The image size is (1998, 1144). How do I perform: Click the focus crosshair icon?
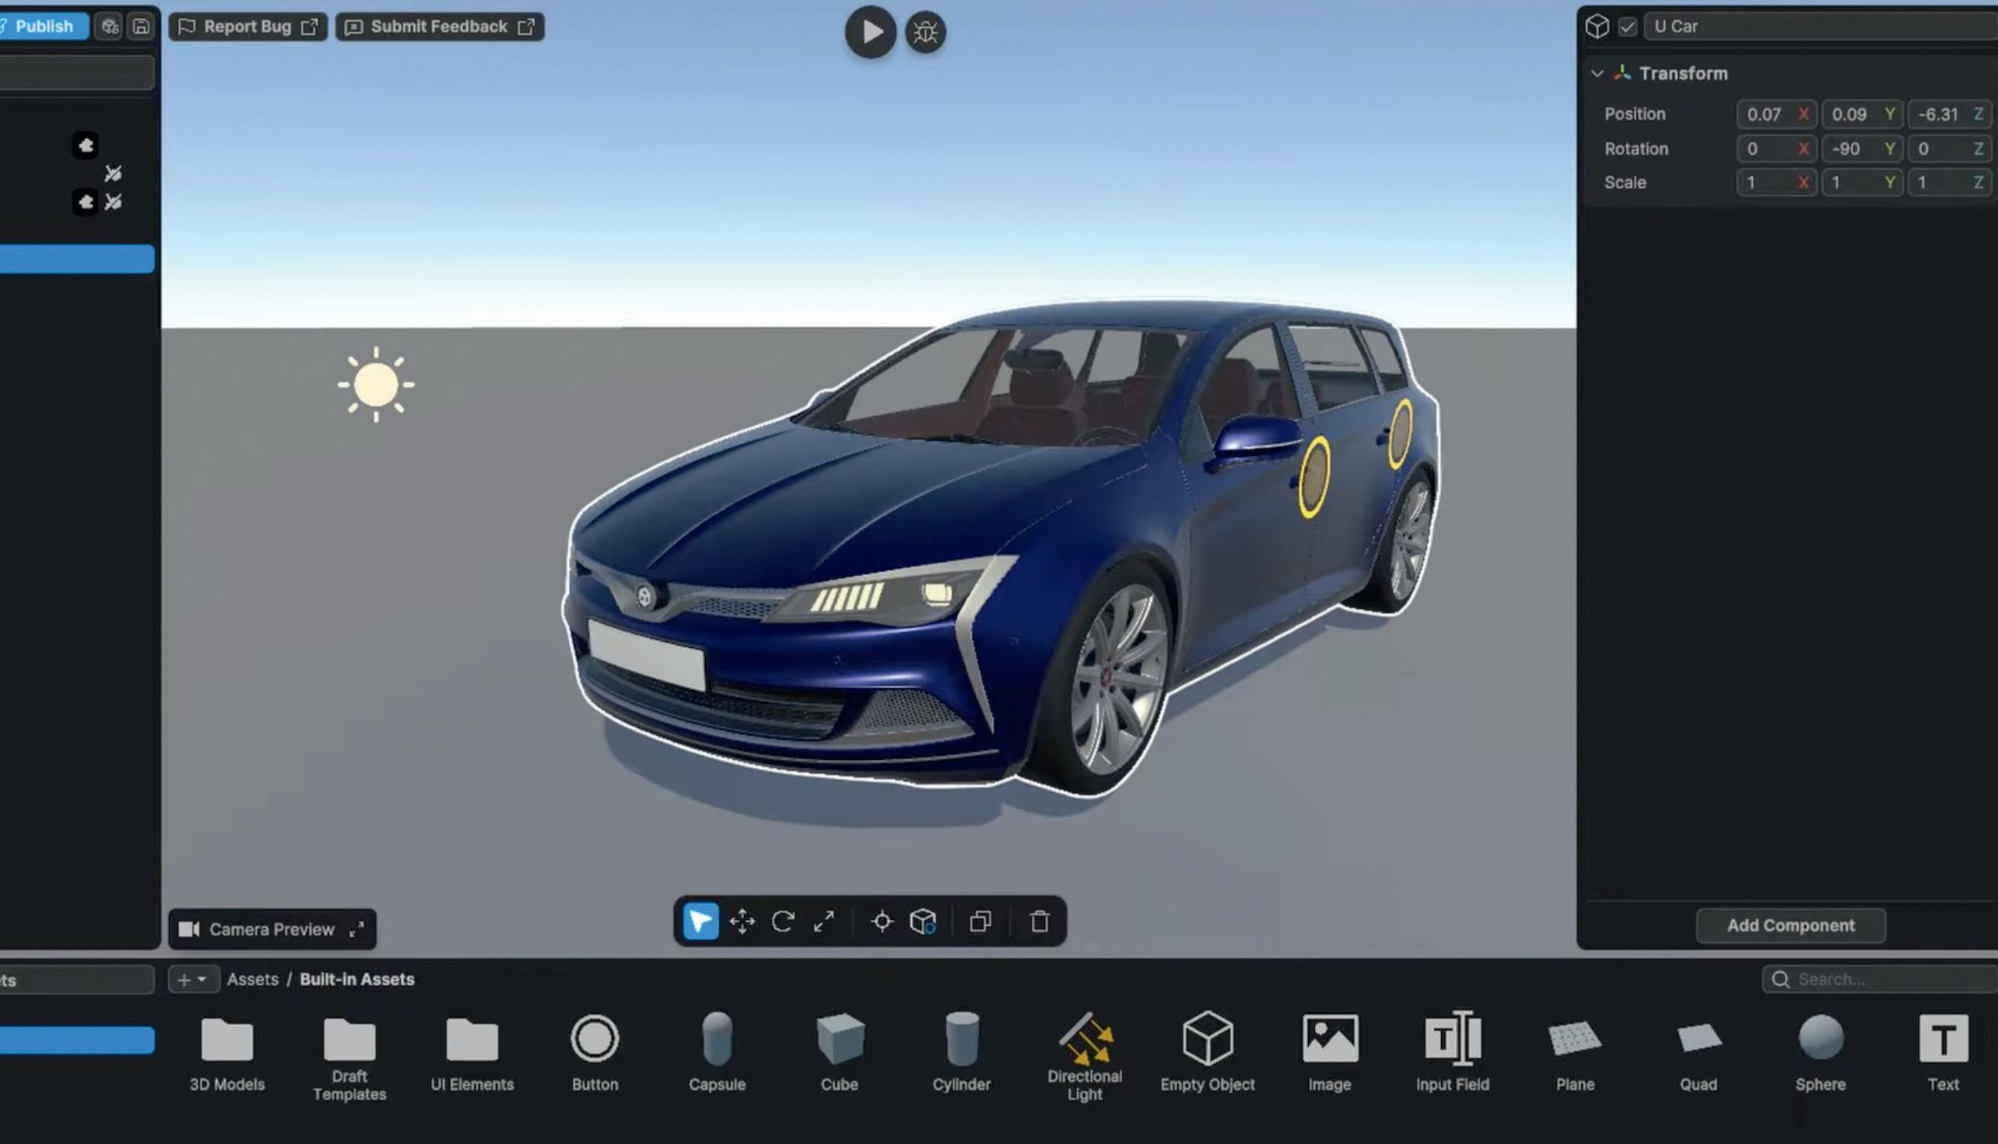882,921
